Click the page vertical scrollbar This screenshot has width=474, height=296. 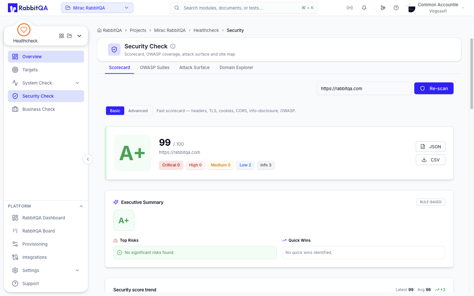pyautogui.click(x=472, y=74)
